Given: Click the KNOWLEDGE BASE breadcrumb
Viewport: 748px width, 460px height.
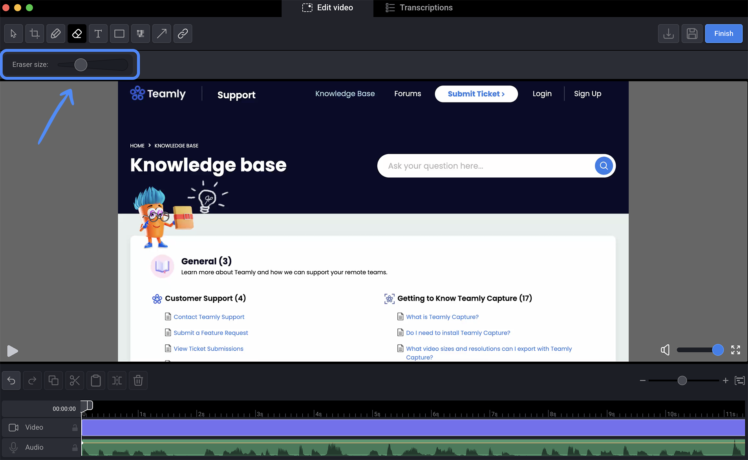Looking at the screenshot, I should pos(176,145).
